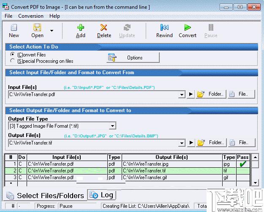Click the input Folder.. browse button

(211, 94)
